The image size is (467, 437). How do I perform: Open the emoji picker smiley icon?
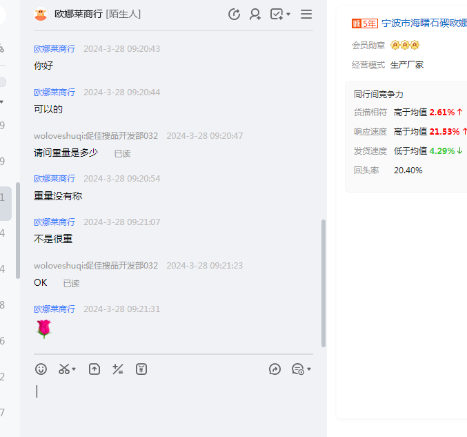[x=41, y=369]
